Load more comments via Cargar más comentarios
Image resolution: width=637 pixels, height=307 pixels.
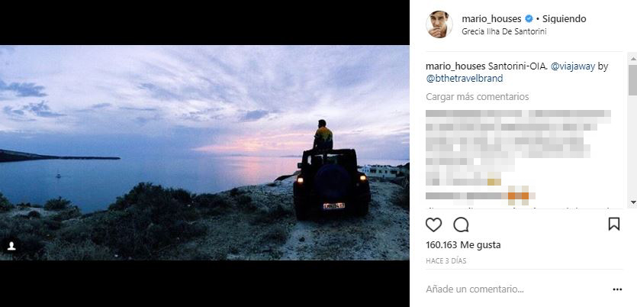click(x=477, y=97)
